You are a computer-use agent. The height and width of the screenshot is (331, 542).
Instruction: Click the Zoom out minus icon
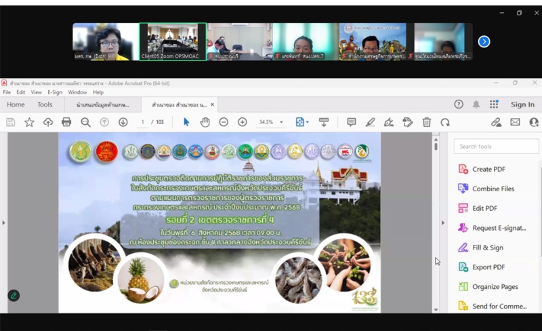click(224, 122)
